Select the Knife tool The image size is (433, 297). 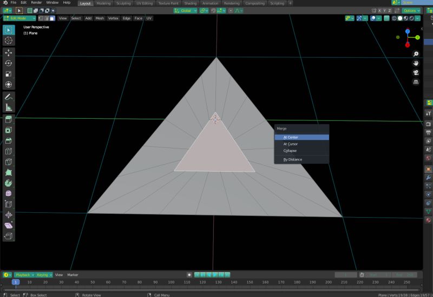(x=9, y=162)
